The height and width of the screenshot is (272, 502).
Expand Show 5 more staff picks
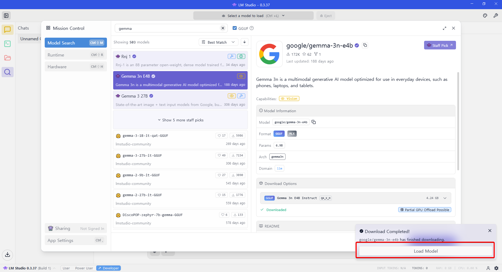click(180, 120)
